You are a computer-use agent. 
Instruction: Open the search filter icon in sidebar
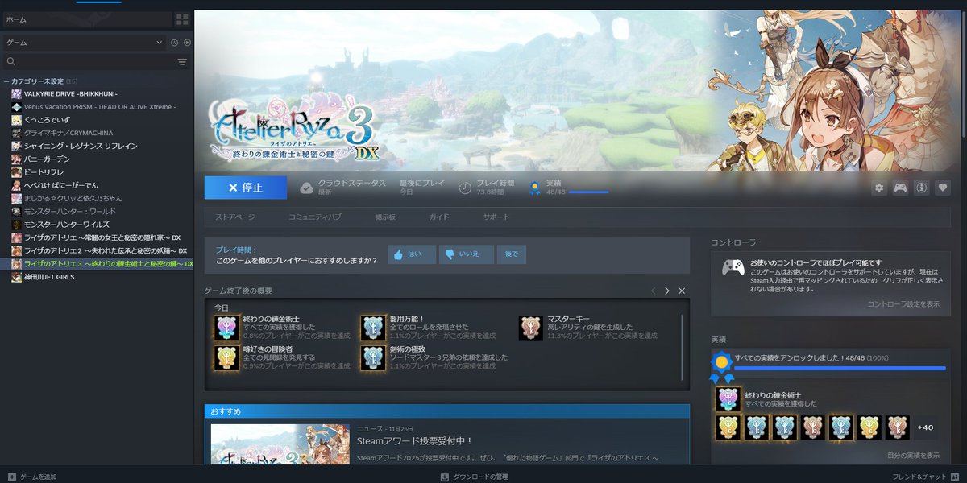pyautogui.click(x=182, y=61)
